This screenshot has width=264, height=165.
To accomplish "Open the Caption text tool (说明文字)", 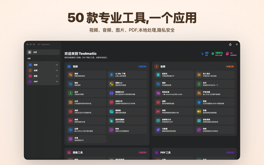I will 127,102.
